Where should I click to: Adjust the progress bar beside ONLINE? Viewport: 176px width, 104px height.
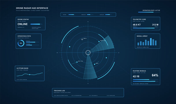pos(36,24)
